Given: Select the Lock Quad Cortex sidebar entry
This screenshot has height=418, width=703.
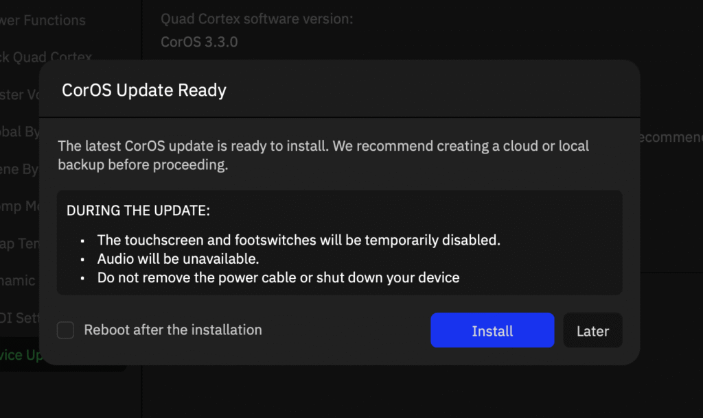Looking at the screenshot, I should point(46,57).
